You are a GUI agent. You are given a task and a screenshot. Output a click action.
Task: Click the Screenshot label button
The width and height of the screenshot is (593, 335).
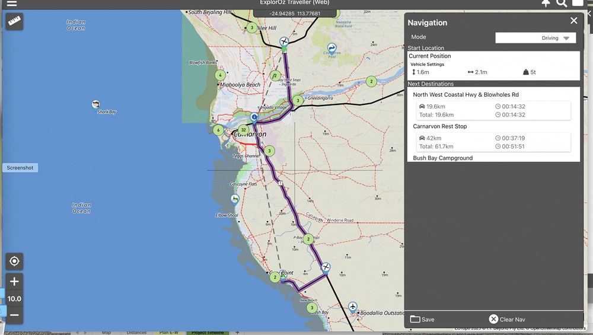click(20, 168)
